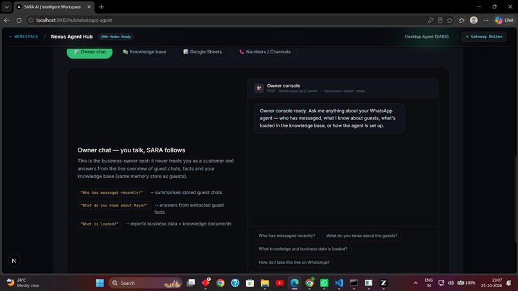Open the password key icon in the address bar
Viewport: 518px width, 291px height.
(431, 20)
